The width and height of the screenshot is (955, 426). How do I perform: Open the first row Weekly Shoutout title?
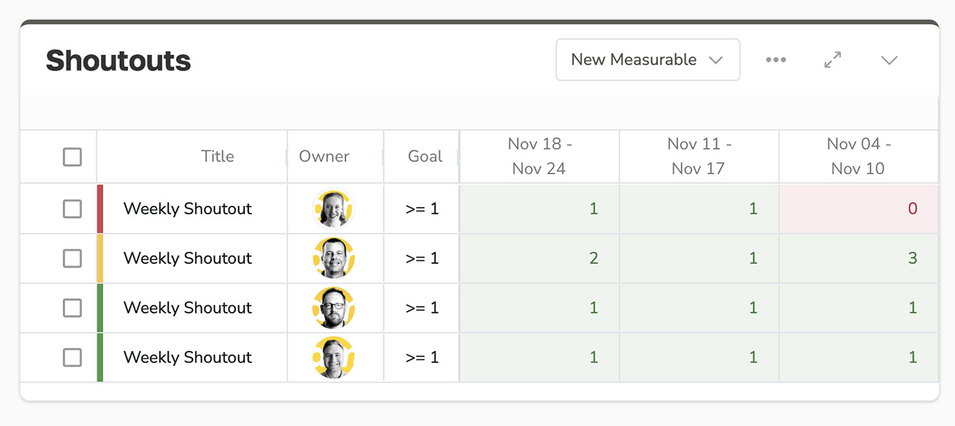(188, 209)
